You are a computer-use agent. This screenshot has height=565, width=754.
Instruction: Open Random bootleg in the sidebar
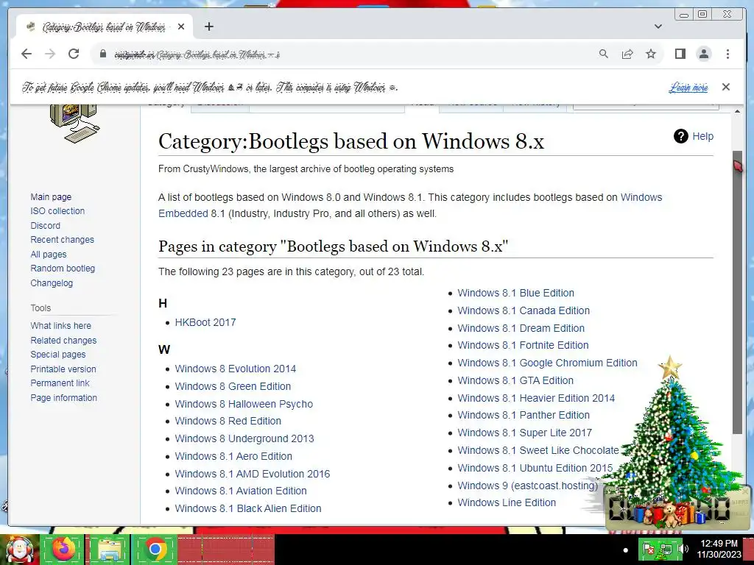click(x=63, y=269)
